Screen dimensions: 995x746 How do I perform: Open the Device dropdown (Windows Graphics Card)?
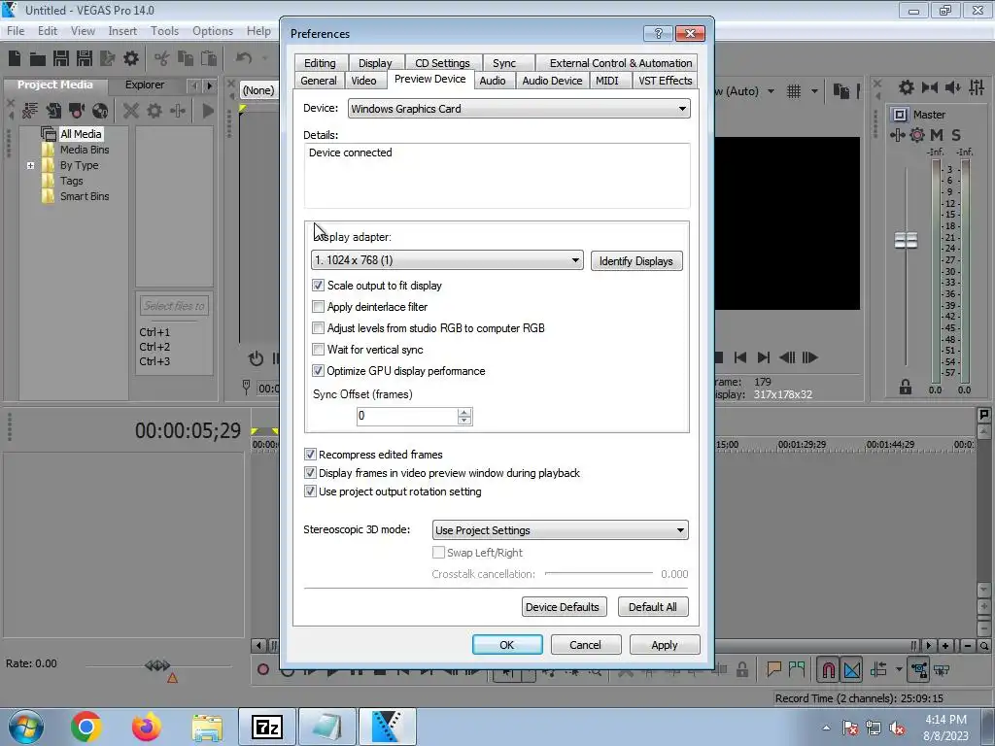pyautogui.click(x=519, y=109)
